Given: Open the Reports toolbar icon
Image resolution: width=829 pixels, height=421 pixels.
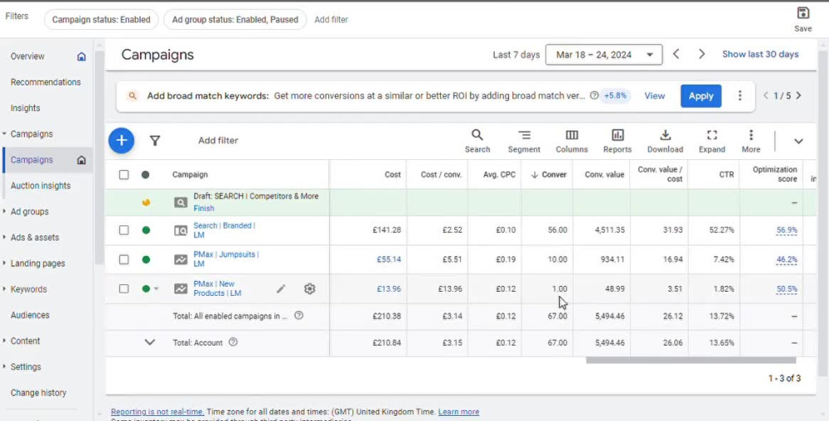Looking at the screenshot, I should click(x=618, y=135).
